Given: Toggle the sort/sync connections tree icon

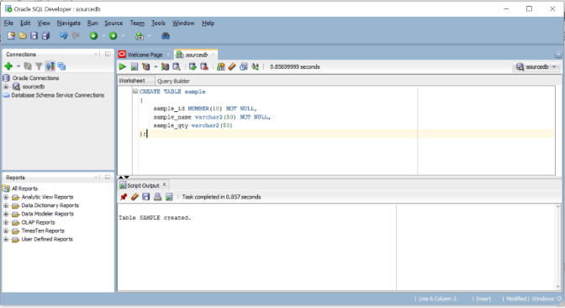Looking at the screenshot, I should [x=50, y=66].
